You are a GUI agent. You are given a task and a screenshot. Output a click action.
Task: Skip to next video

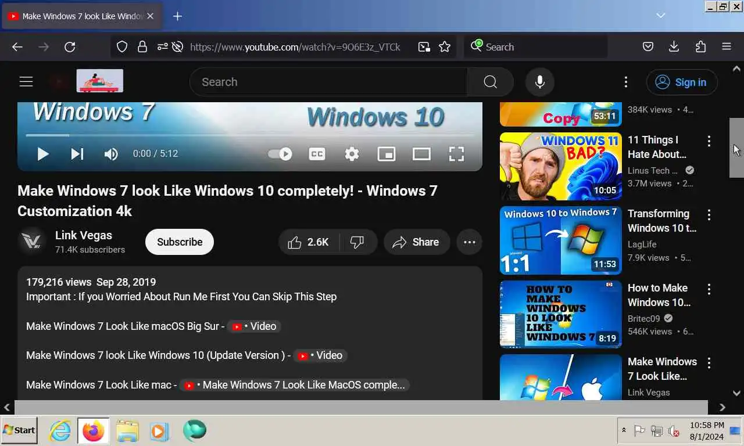pos(77,154)
